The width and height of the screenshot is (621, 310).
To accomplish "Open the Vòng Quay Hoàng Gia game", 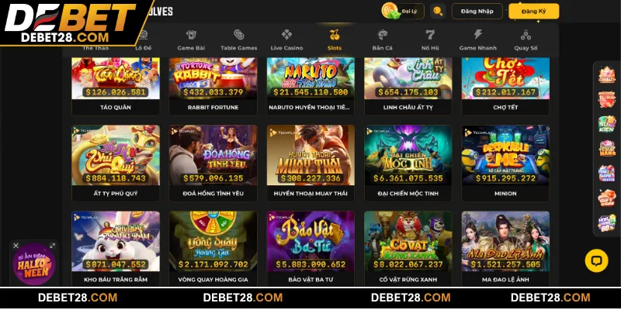I will (x=213, y=241).
